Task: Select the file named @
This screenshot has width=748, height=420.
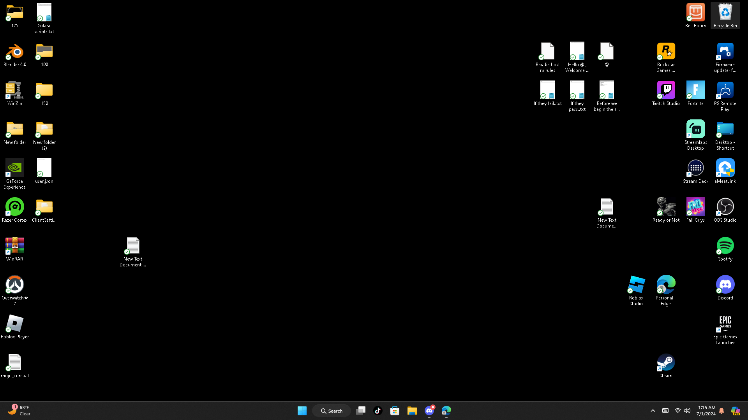Action: [607, 55]
